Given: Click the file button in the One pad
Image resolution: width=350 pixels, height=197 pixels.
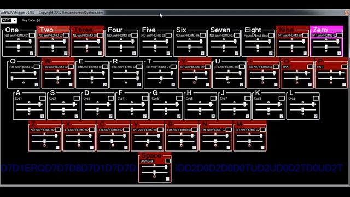Looking at the screenshot, I should point(32,35).
